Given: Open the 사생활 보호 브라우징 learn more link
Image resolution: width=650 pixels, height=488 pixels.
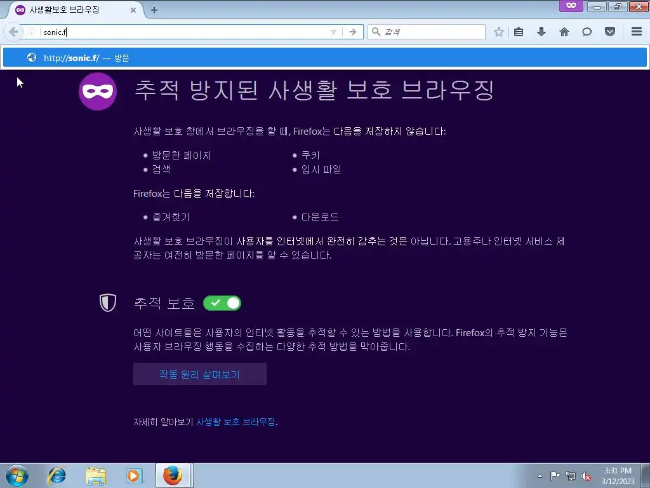Looking at the screenshot, I should coord(235,422).
